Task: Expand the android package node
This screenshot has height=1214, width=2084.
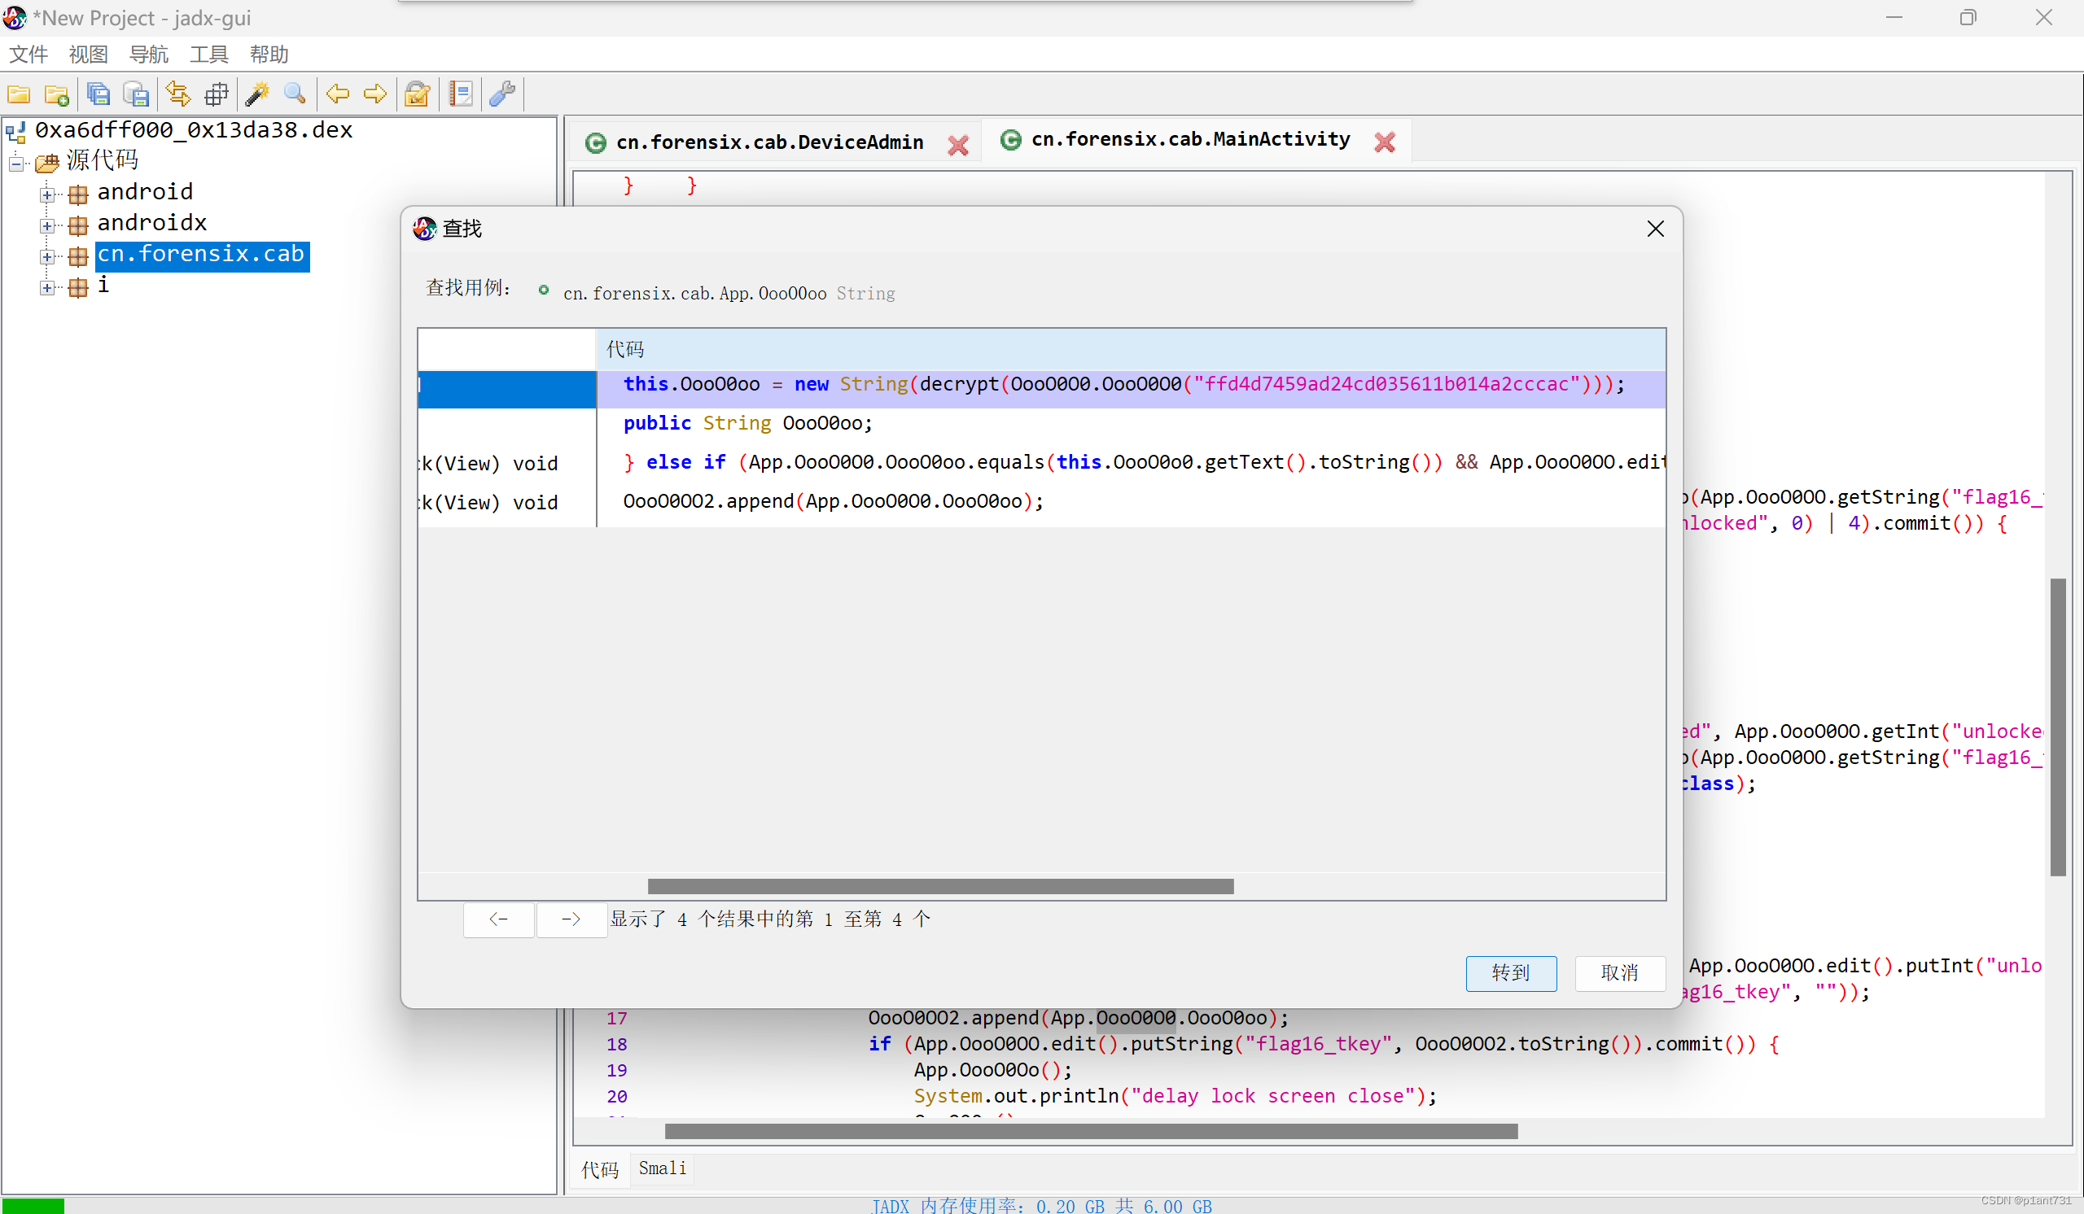Action: click(47, 195)
